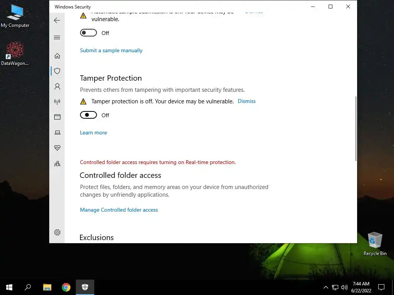
Task: Open network status tray icon
Action: tap(335, 287)
